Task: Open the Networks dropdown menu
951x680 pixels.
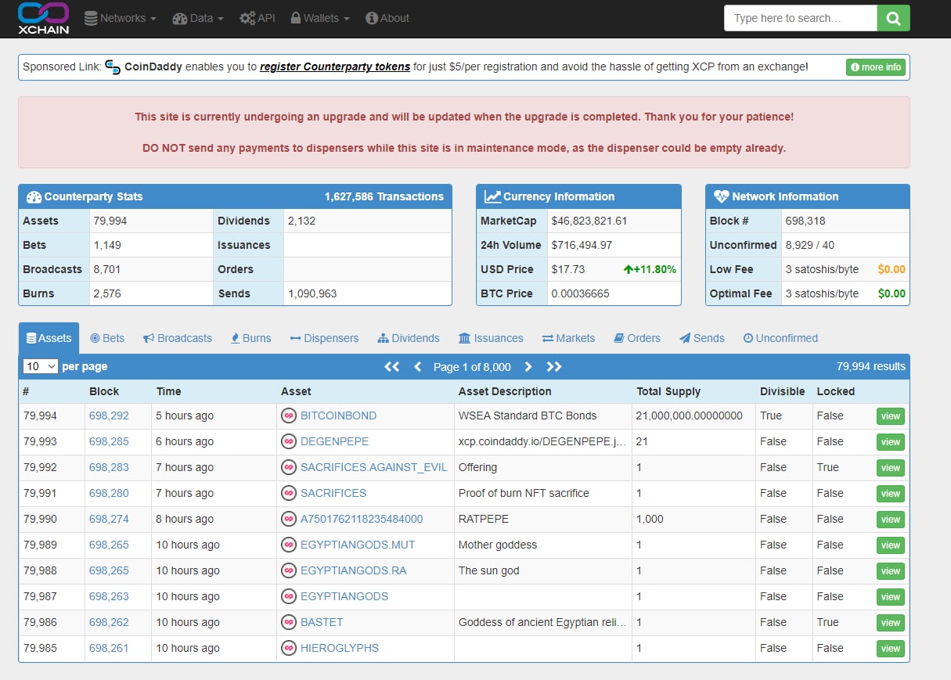Action: [x=121, y=18]
